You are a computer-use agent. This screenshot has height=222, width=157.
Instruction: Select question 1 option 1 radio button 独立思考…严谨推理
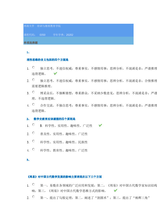point(34,67)
